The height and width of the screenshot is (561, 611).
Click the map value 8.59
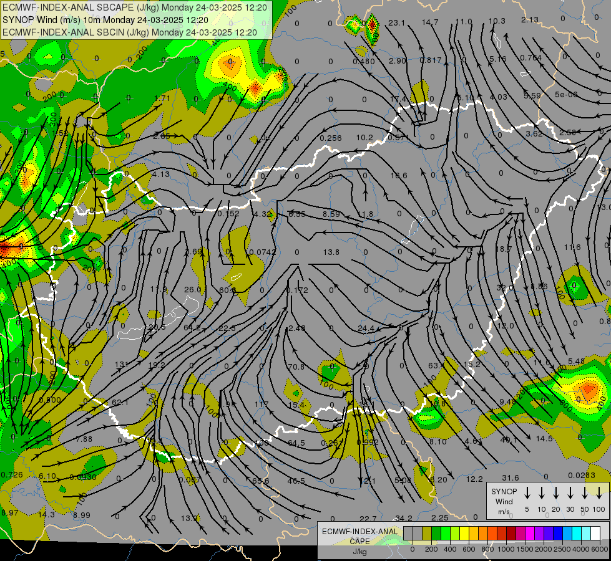coord(331,214)
